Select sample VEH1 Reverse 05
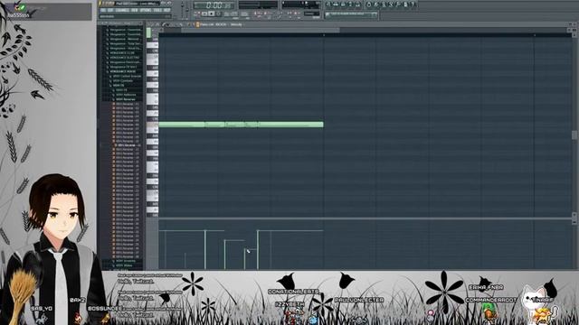 point(127,121)
